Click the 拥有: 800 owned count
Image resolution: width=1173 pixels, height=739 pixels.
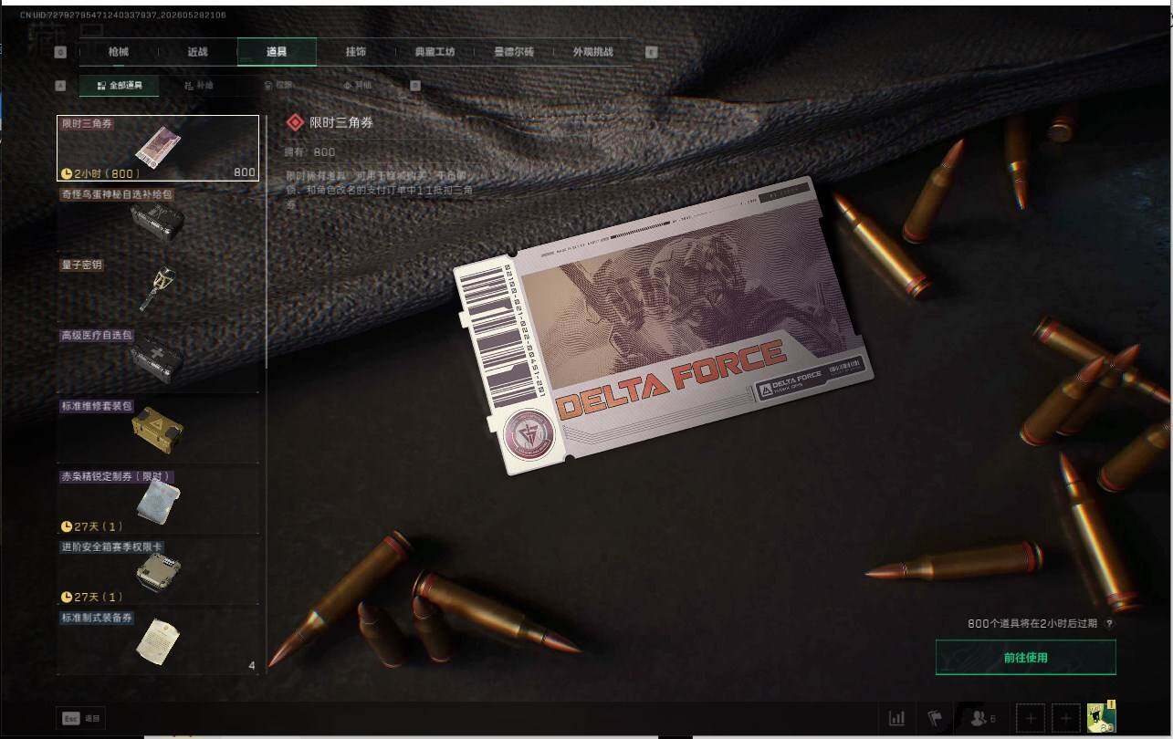point(310,152)
